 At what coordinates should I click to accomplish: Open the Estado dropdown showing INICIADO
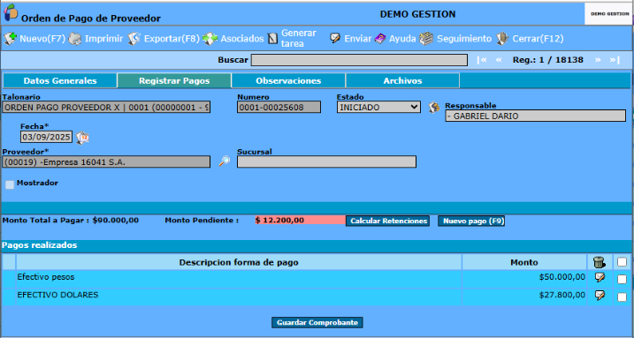tap(378, 107)
